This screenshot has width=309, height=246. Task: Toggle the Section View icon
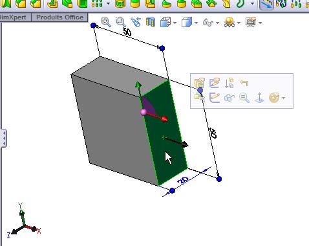151,22
